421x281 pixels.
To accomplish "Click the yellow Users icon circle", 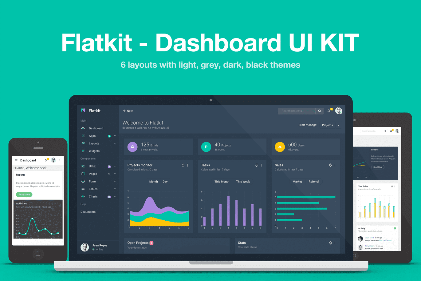I will [280, 147].
